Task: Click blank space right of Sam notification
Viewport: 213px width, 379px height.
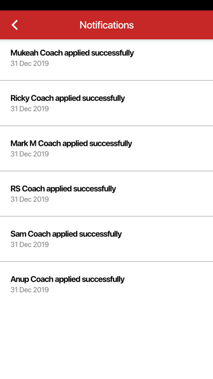Action: 169,239
